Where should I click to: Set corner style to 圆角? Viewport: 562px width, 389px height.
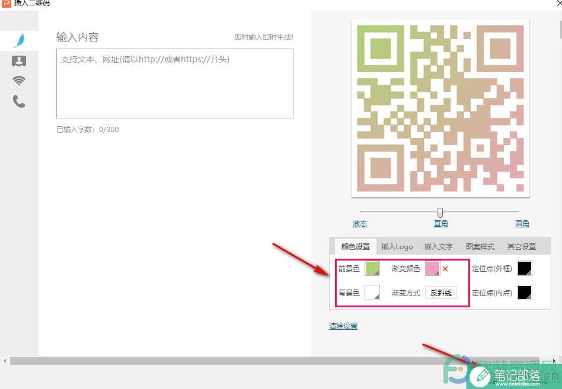[522, 224]
